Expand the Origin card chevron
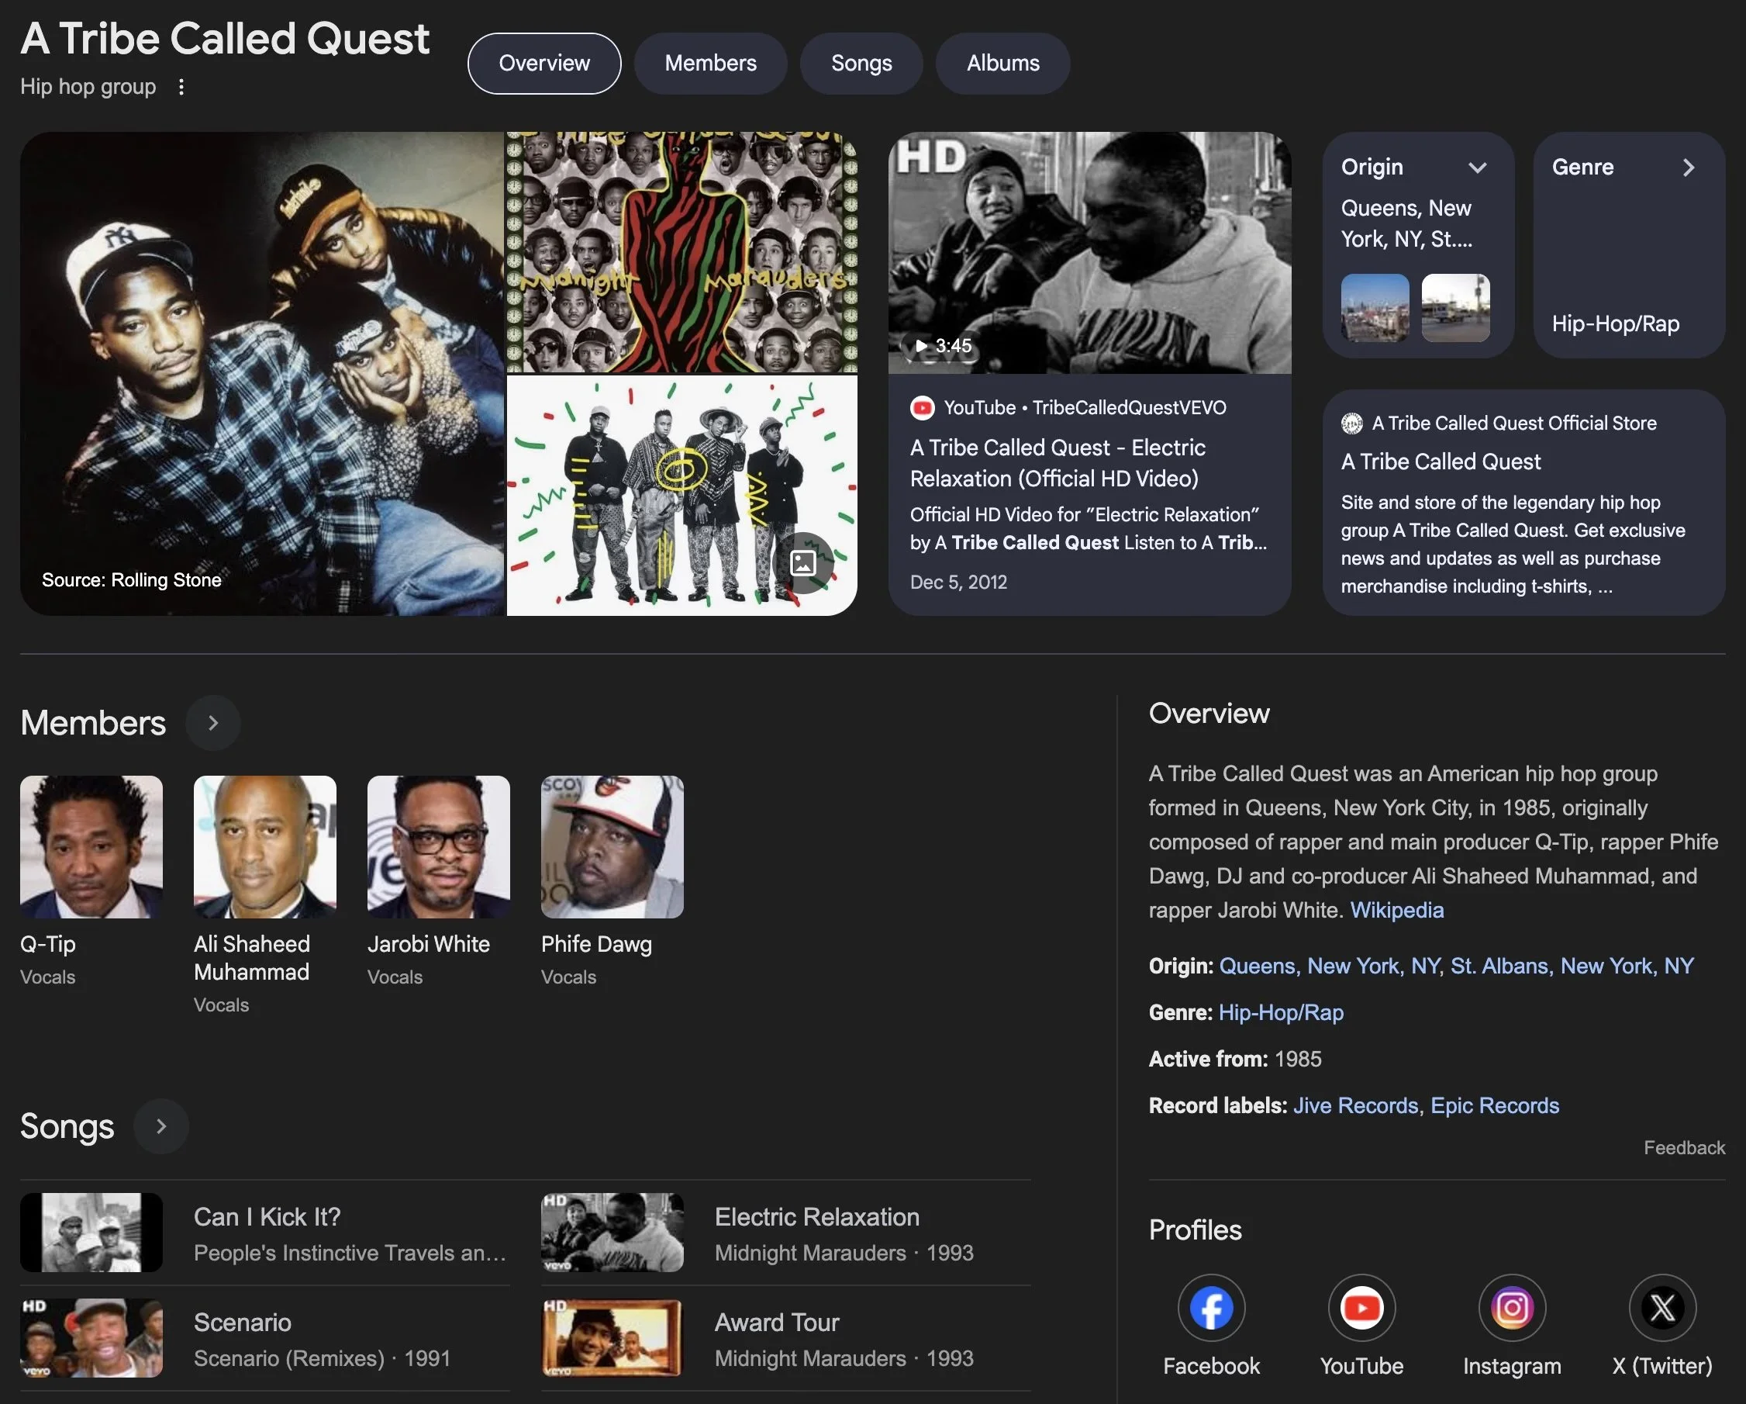This screenshot has width=1746, height=1404. point(1477,168)
